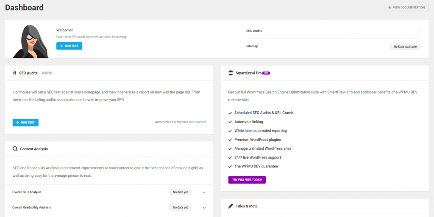Click the No Data Available sitemap badge
The image size is (434, 217).
[405, 47]
